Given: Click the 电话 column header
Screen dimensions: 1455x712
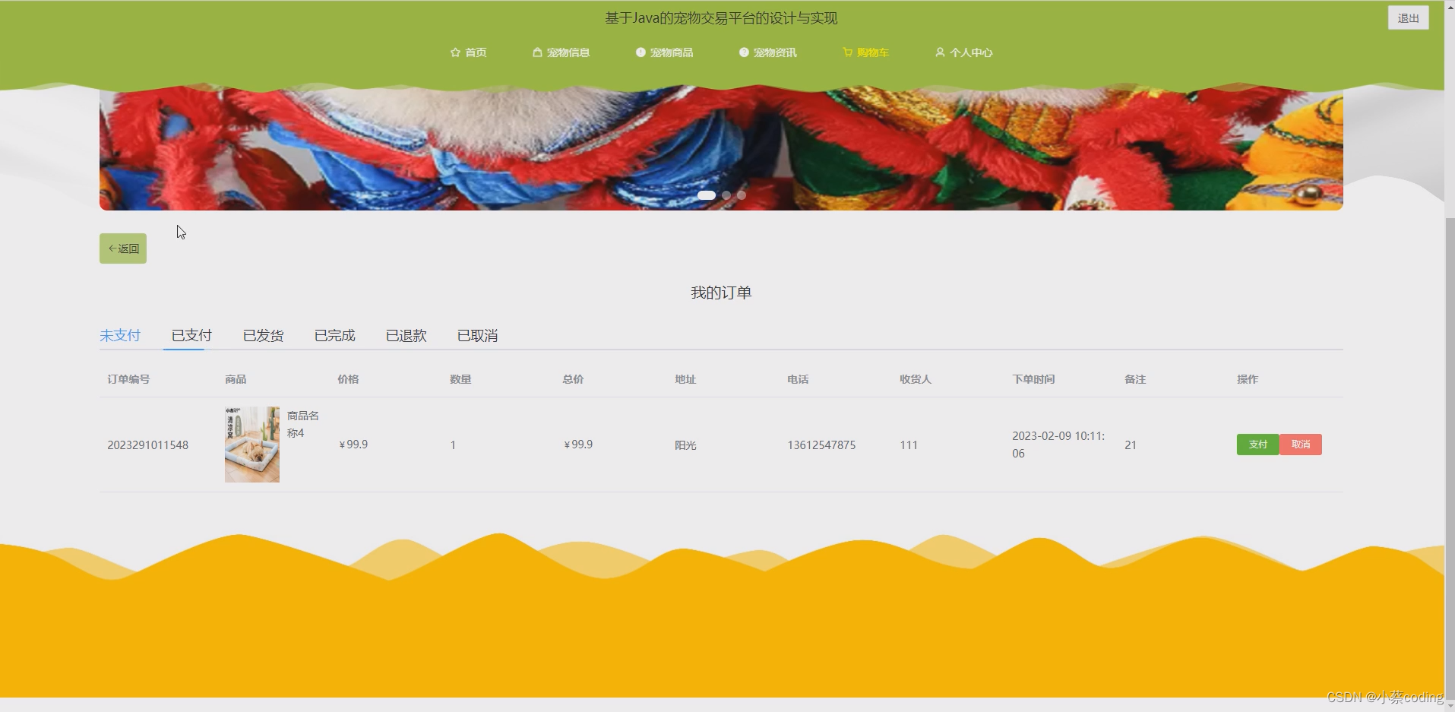Looking at the screenshot, I should pyautogui.click(x=798, y=379).
